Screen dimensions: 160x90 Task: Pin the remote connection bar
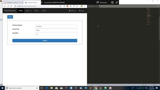coord(117,2)
